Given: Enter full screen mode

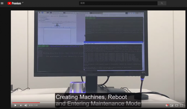Looking at the screenshot, I should click(182, 105).
